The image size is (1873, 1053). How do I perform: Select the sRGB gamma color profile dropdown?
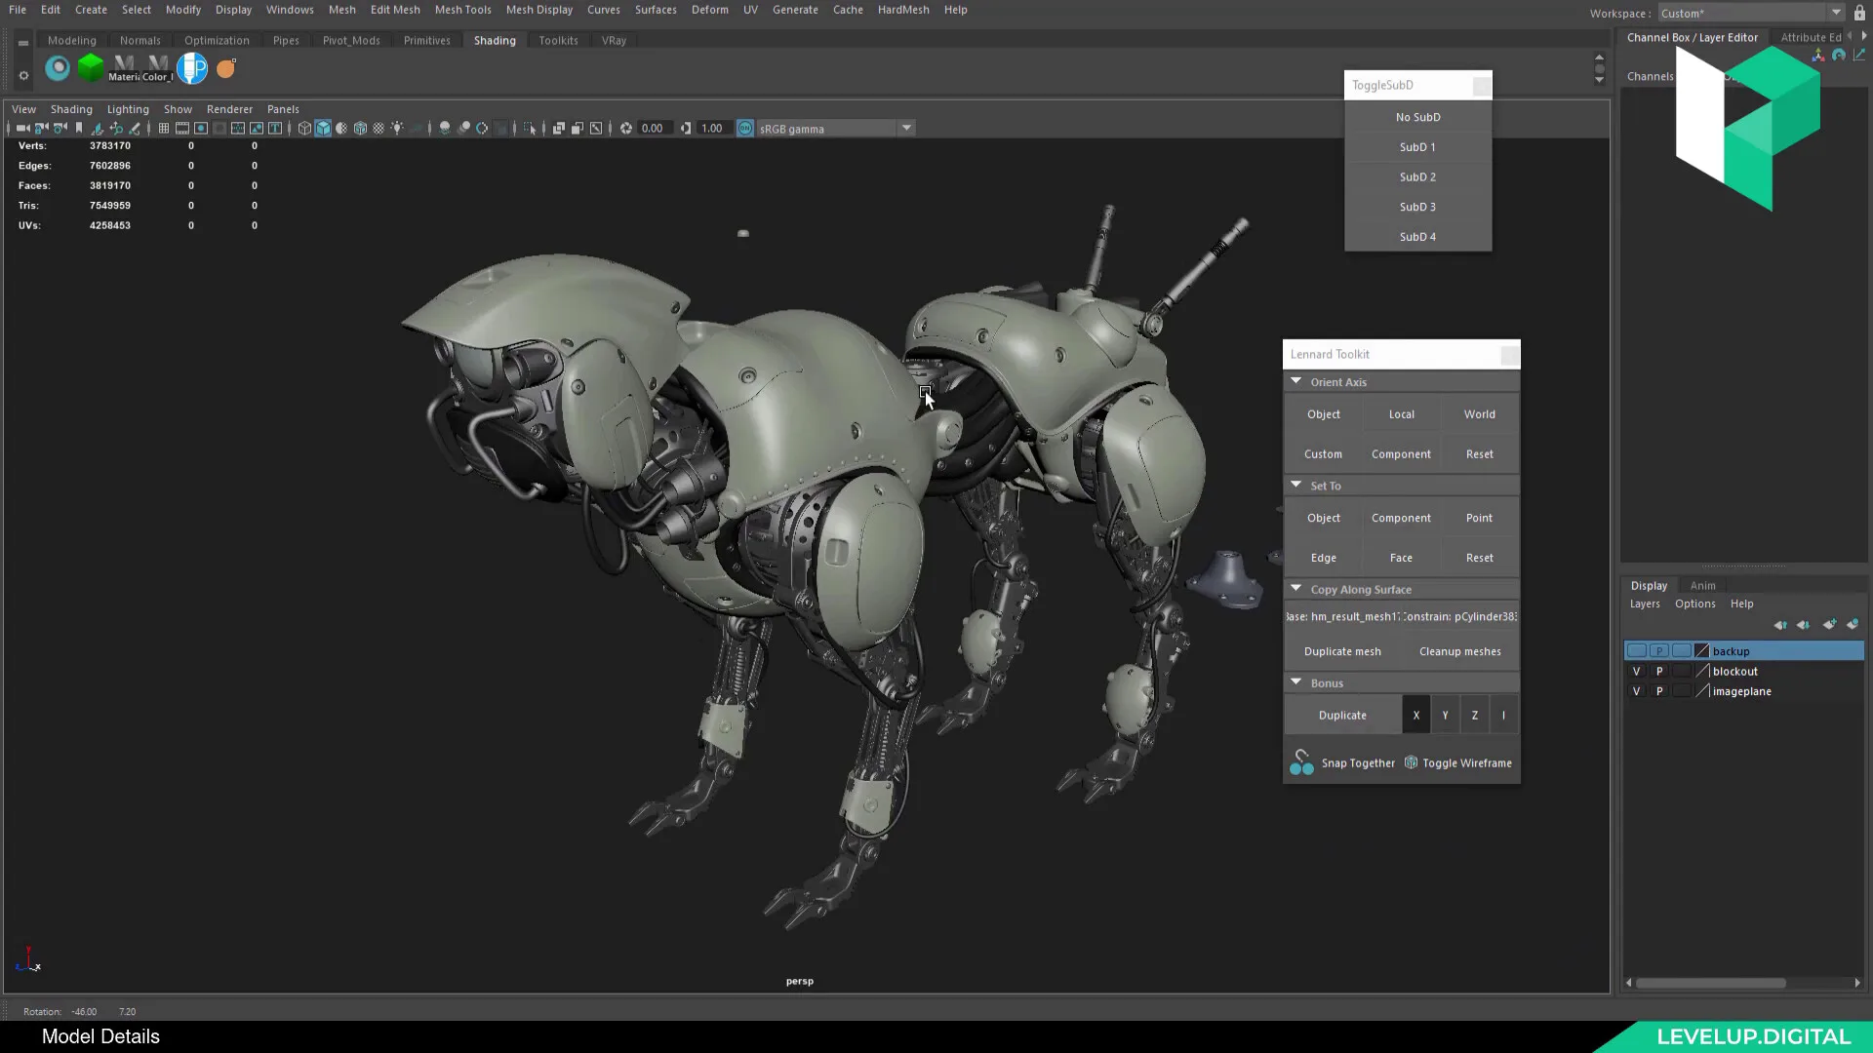(x=835, y=128)
